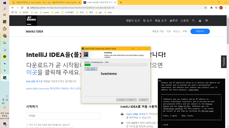Viewport: 229px width, 128px height.
Task: Open the shop bookmark folder
Action: [x=108, y=12]
